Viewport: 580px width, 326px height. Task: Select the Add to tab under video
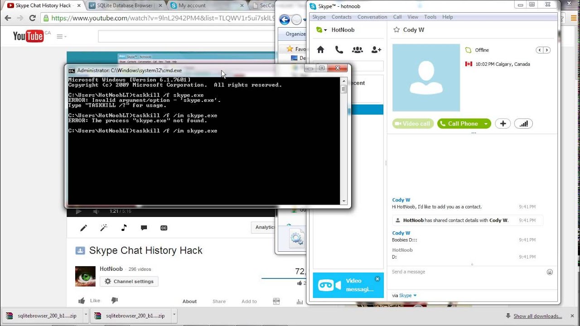pos(249,302)
